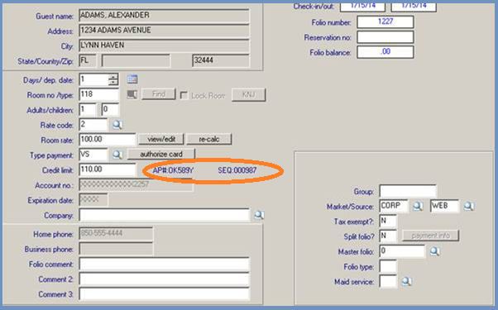The width and height of the screenshot is (498, 310).
Task: Select the Source field containing WEB
Action: click(445, 206)
